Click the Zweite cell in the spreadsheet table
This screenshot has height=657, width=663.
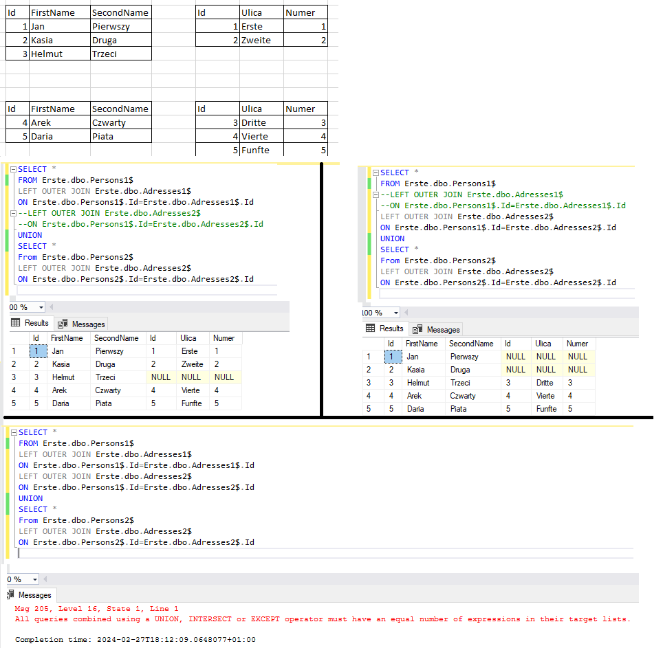(x=261, y=41)
